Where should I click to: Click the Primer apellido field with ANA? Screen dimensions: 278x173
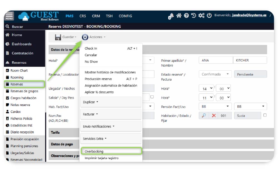tap(216, 60)
